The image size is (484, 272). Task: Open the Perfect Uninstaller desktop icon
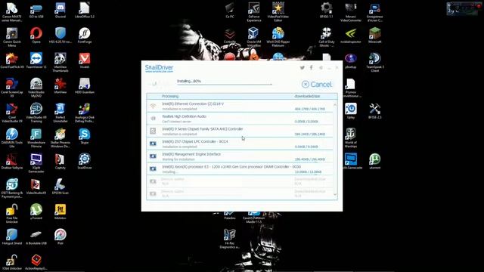point(60,113)
